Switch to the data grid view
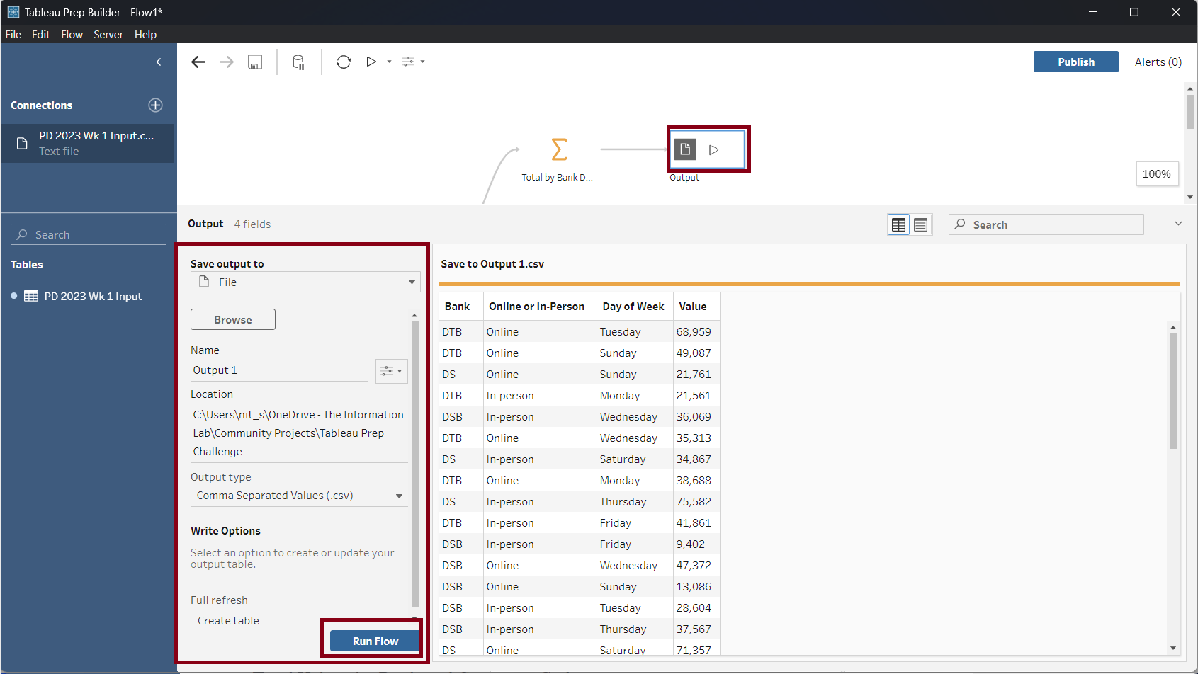The height and width of the screenshot is (674, 1198). click(x=899, y=225)
